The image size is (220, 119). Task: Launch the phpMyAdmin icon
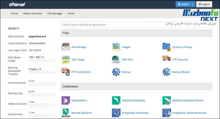coord(66,100)
